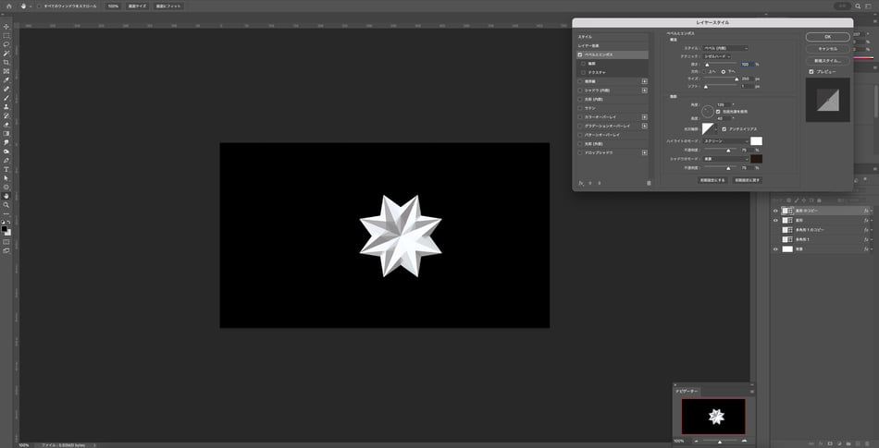
Task: Select the Crop tool
Action: (6, 62)
